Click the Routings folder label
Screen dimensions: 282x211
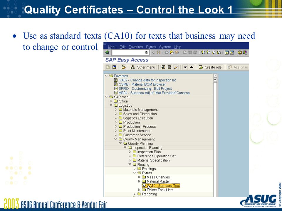(x=149, y=169)
